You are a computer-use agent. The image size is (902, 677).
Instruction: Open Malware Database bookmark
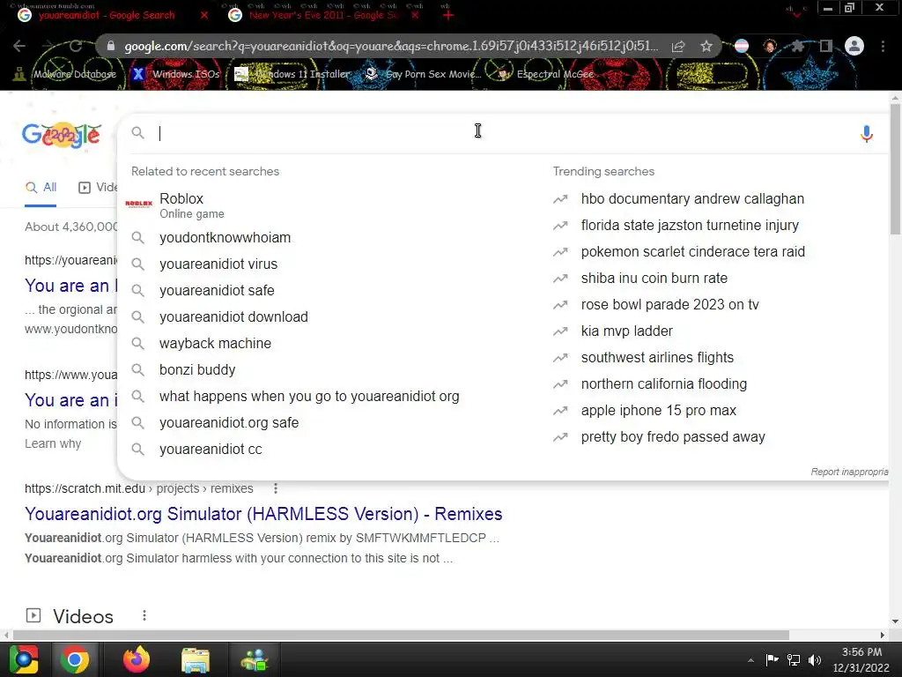(x=65, y=74)
